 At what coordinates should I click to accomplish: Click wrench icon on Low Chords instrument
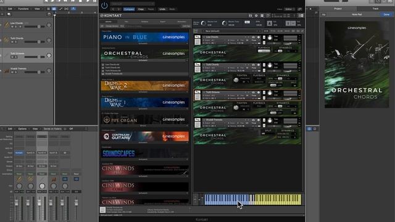tap(197, 37)
